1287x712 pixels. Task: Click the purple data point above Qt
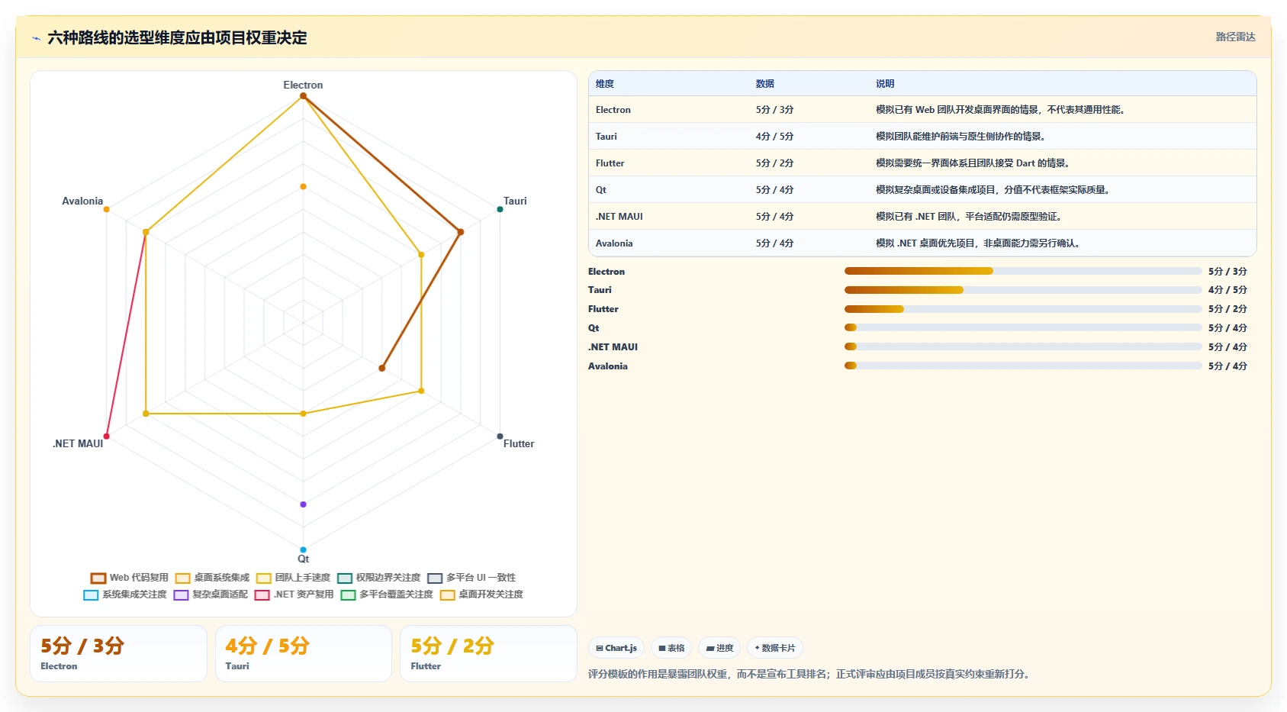pos(303,504)
